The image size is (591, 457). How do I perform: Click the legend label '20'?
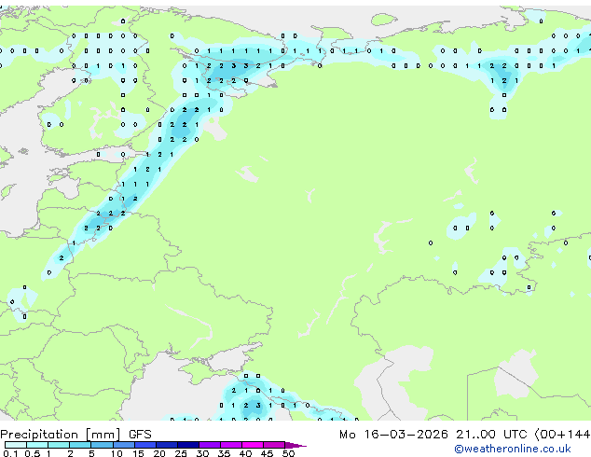[x=159, y=453]
